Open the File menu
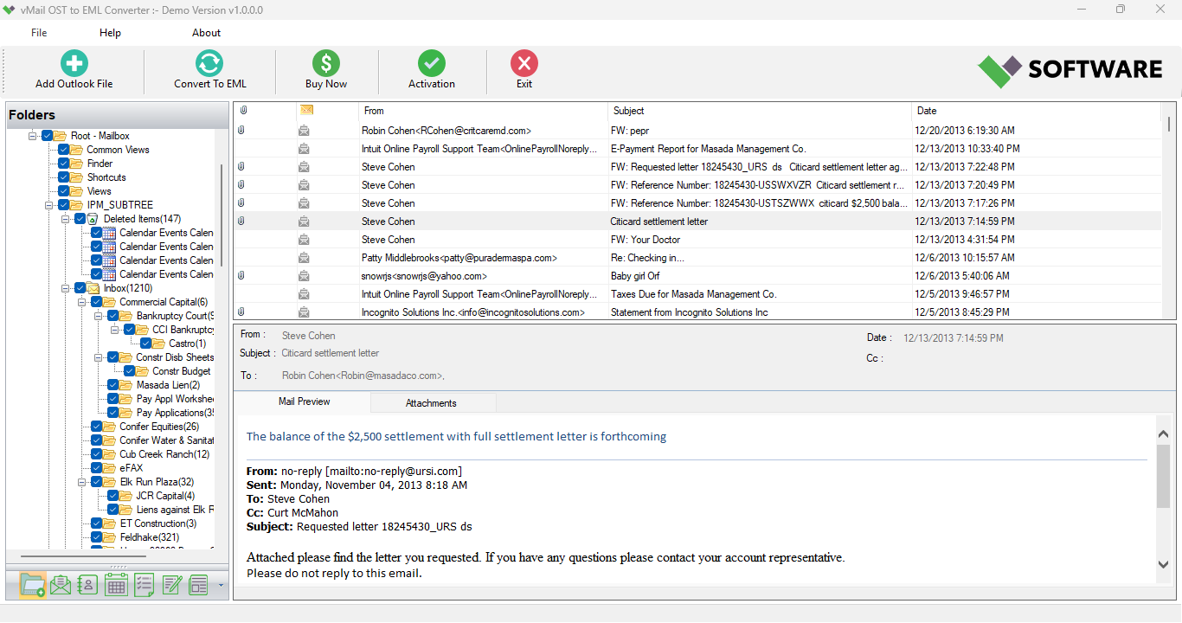 [x=38, y=33]
